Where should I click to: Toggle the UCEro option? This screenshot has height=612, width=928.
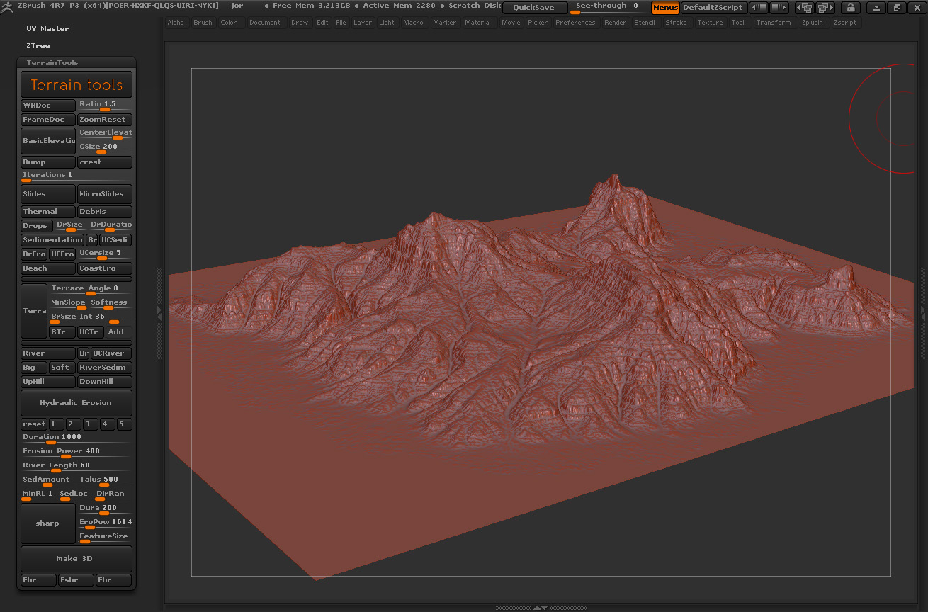(x=62, y=254)
